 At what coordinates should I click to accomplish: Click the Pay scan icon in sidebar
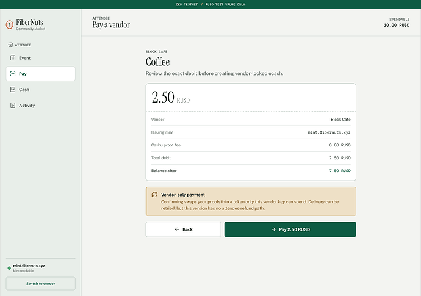(13, 74)
